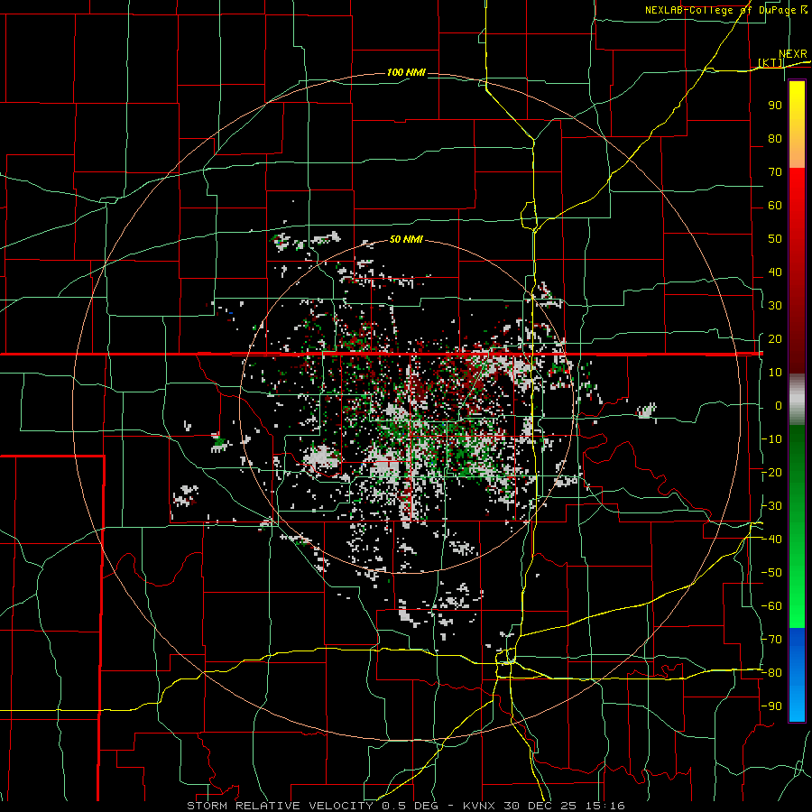The width and height of the screenshot is (812, 812).
Task: Click the KT units label above color scale
Action: (770, 62)
